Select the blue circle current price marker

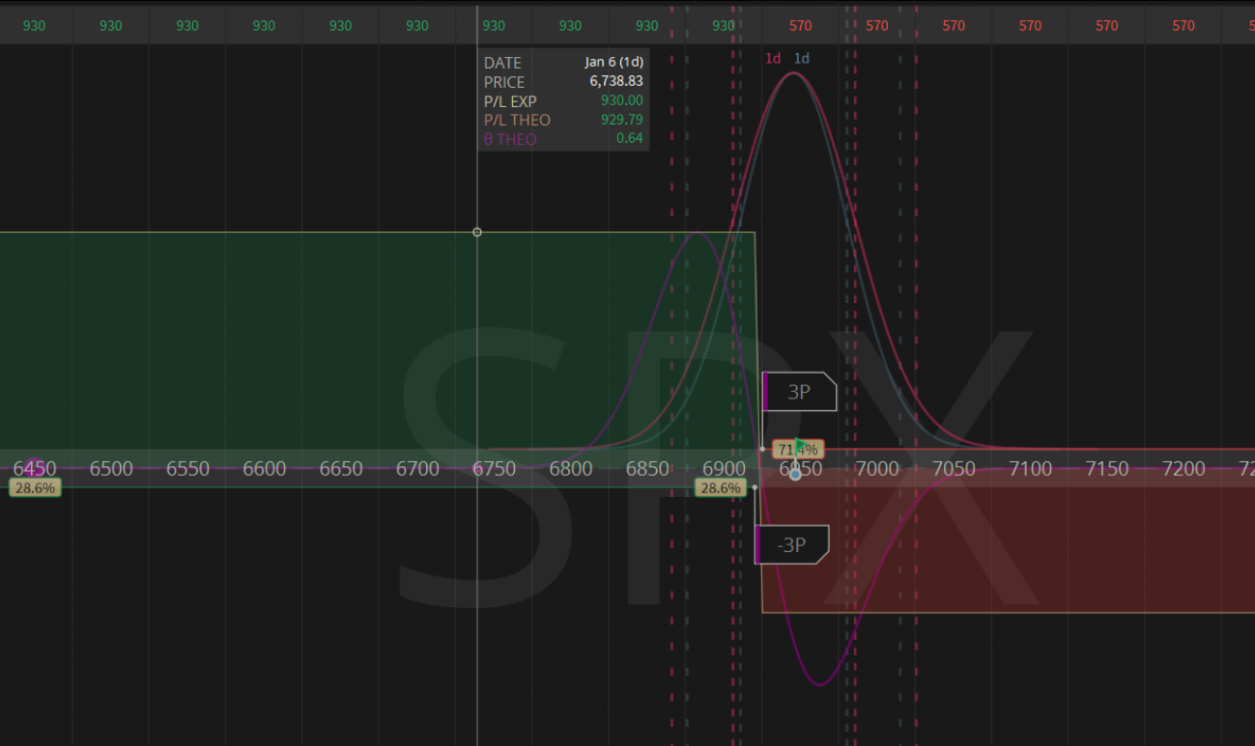[x=795, y=474]
